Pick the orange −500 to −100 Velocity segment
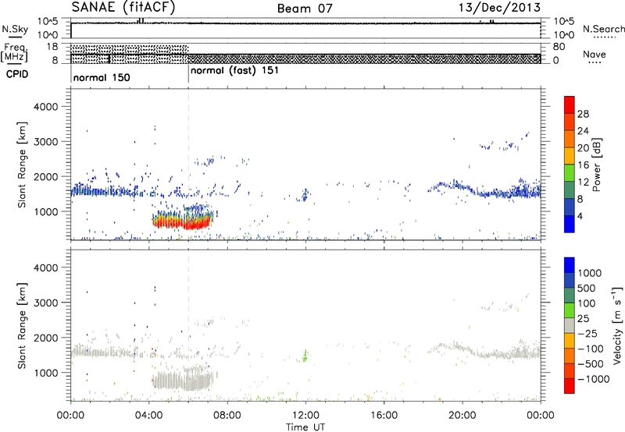625x432 pixels. click(570, 356)
